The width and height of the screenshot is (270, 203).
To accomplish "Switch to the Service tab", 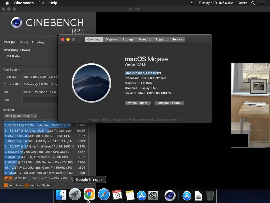I will (x=177, y=39).
